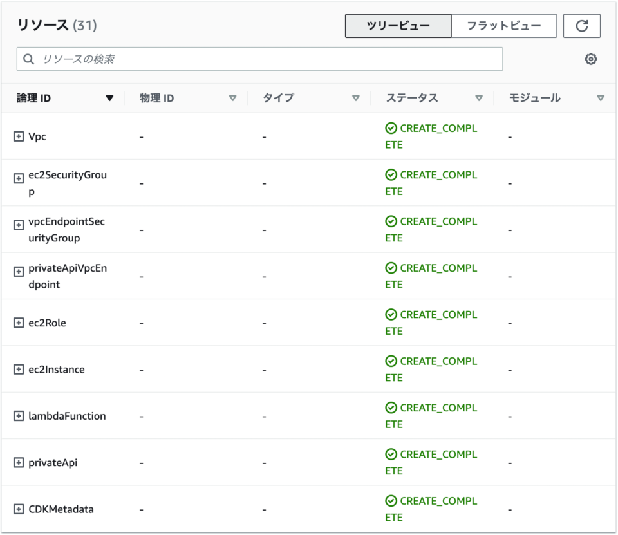Expand the Vpc tree node

19,136
